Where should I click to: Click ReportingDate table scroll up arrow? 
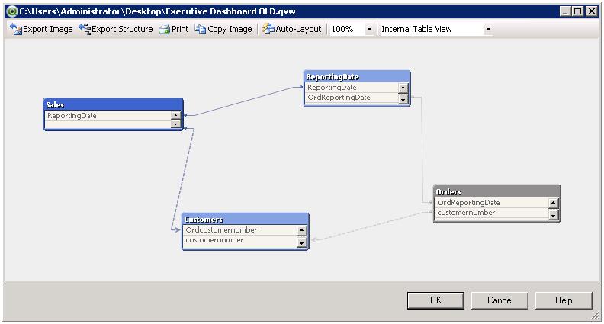pyautogui.click(x=403, y=88)
